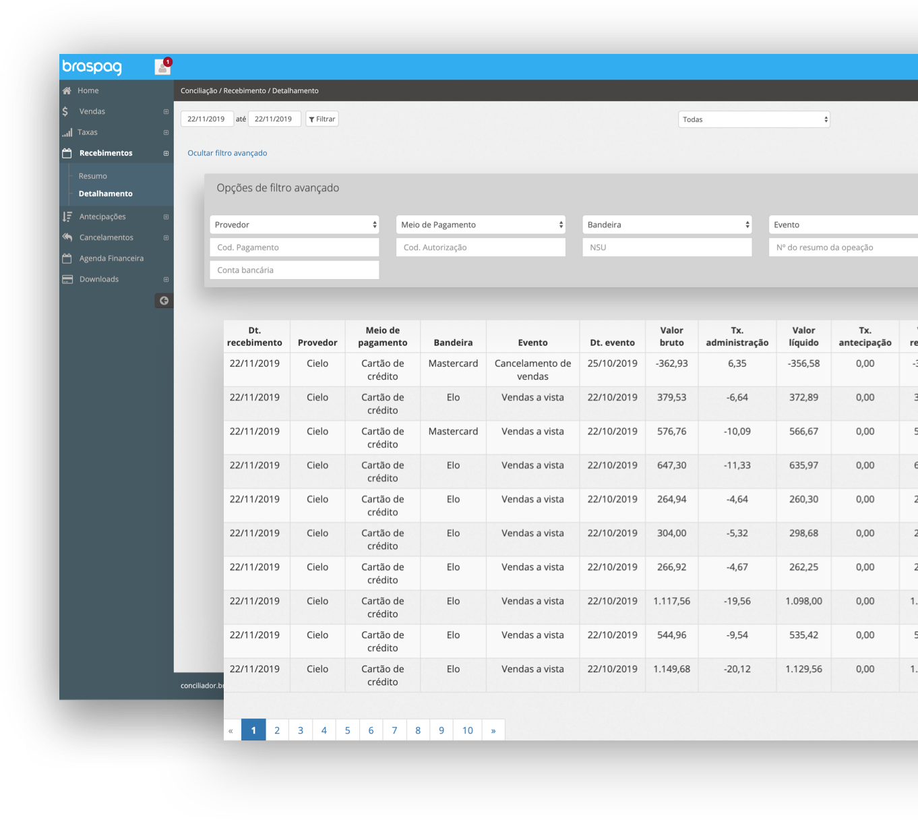This screenshot has height=820, width=918.
Task: Click next page » arrow
Action: (x=493, y=730)
